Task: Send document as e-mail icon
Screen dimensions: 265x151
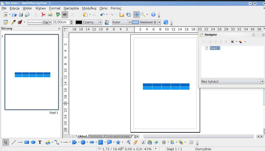Action: [x=27, y=15]
